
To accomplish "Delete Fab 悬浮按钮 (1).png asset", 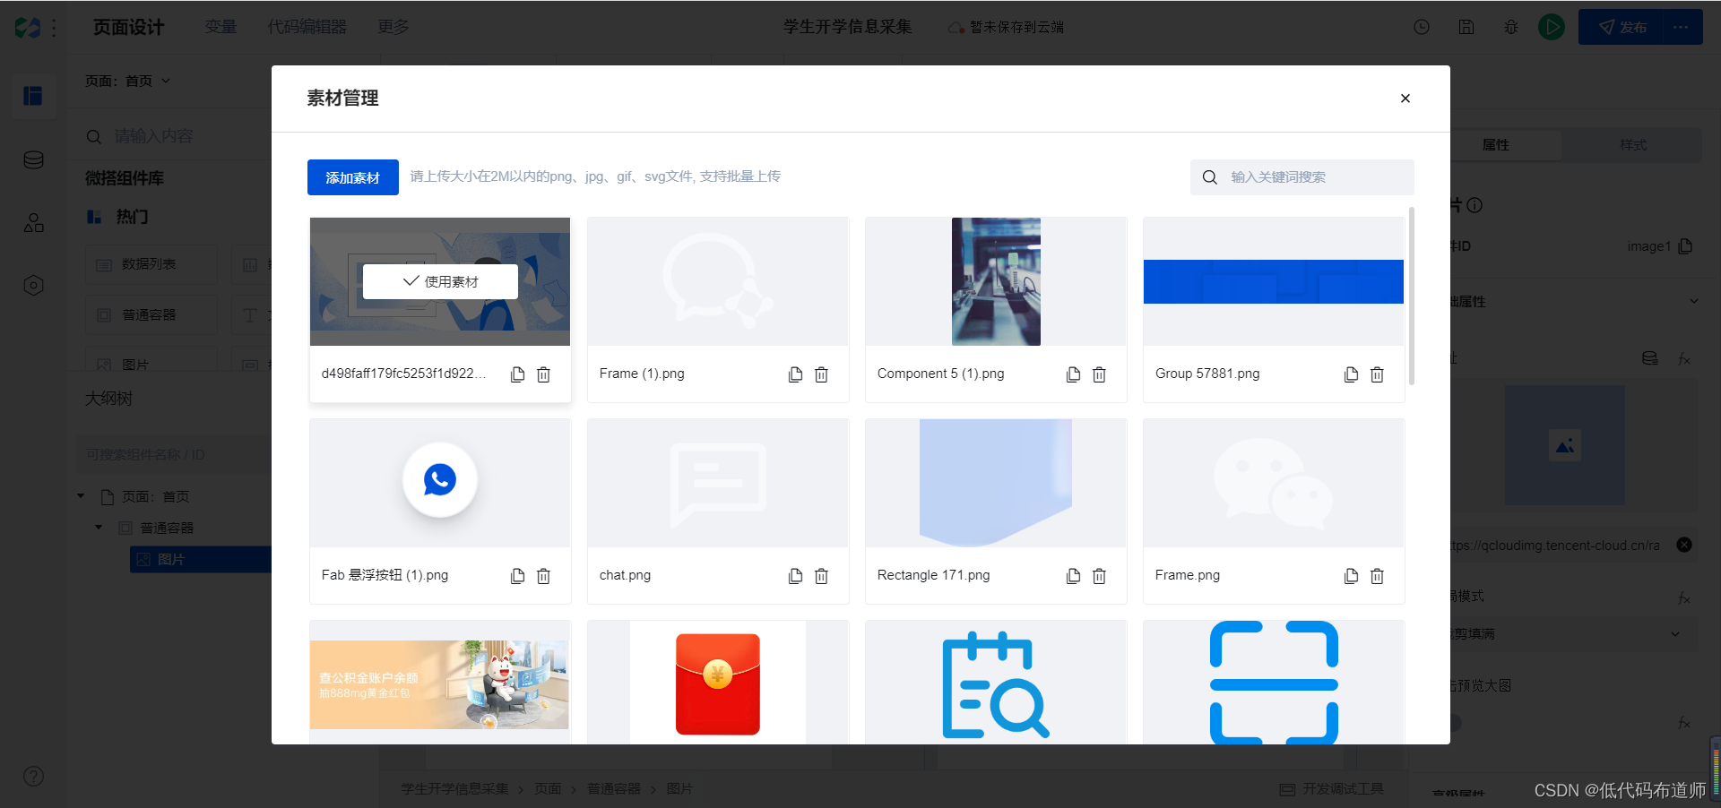I will tap(543, 576).
